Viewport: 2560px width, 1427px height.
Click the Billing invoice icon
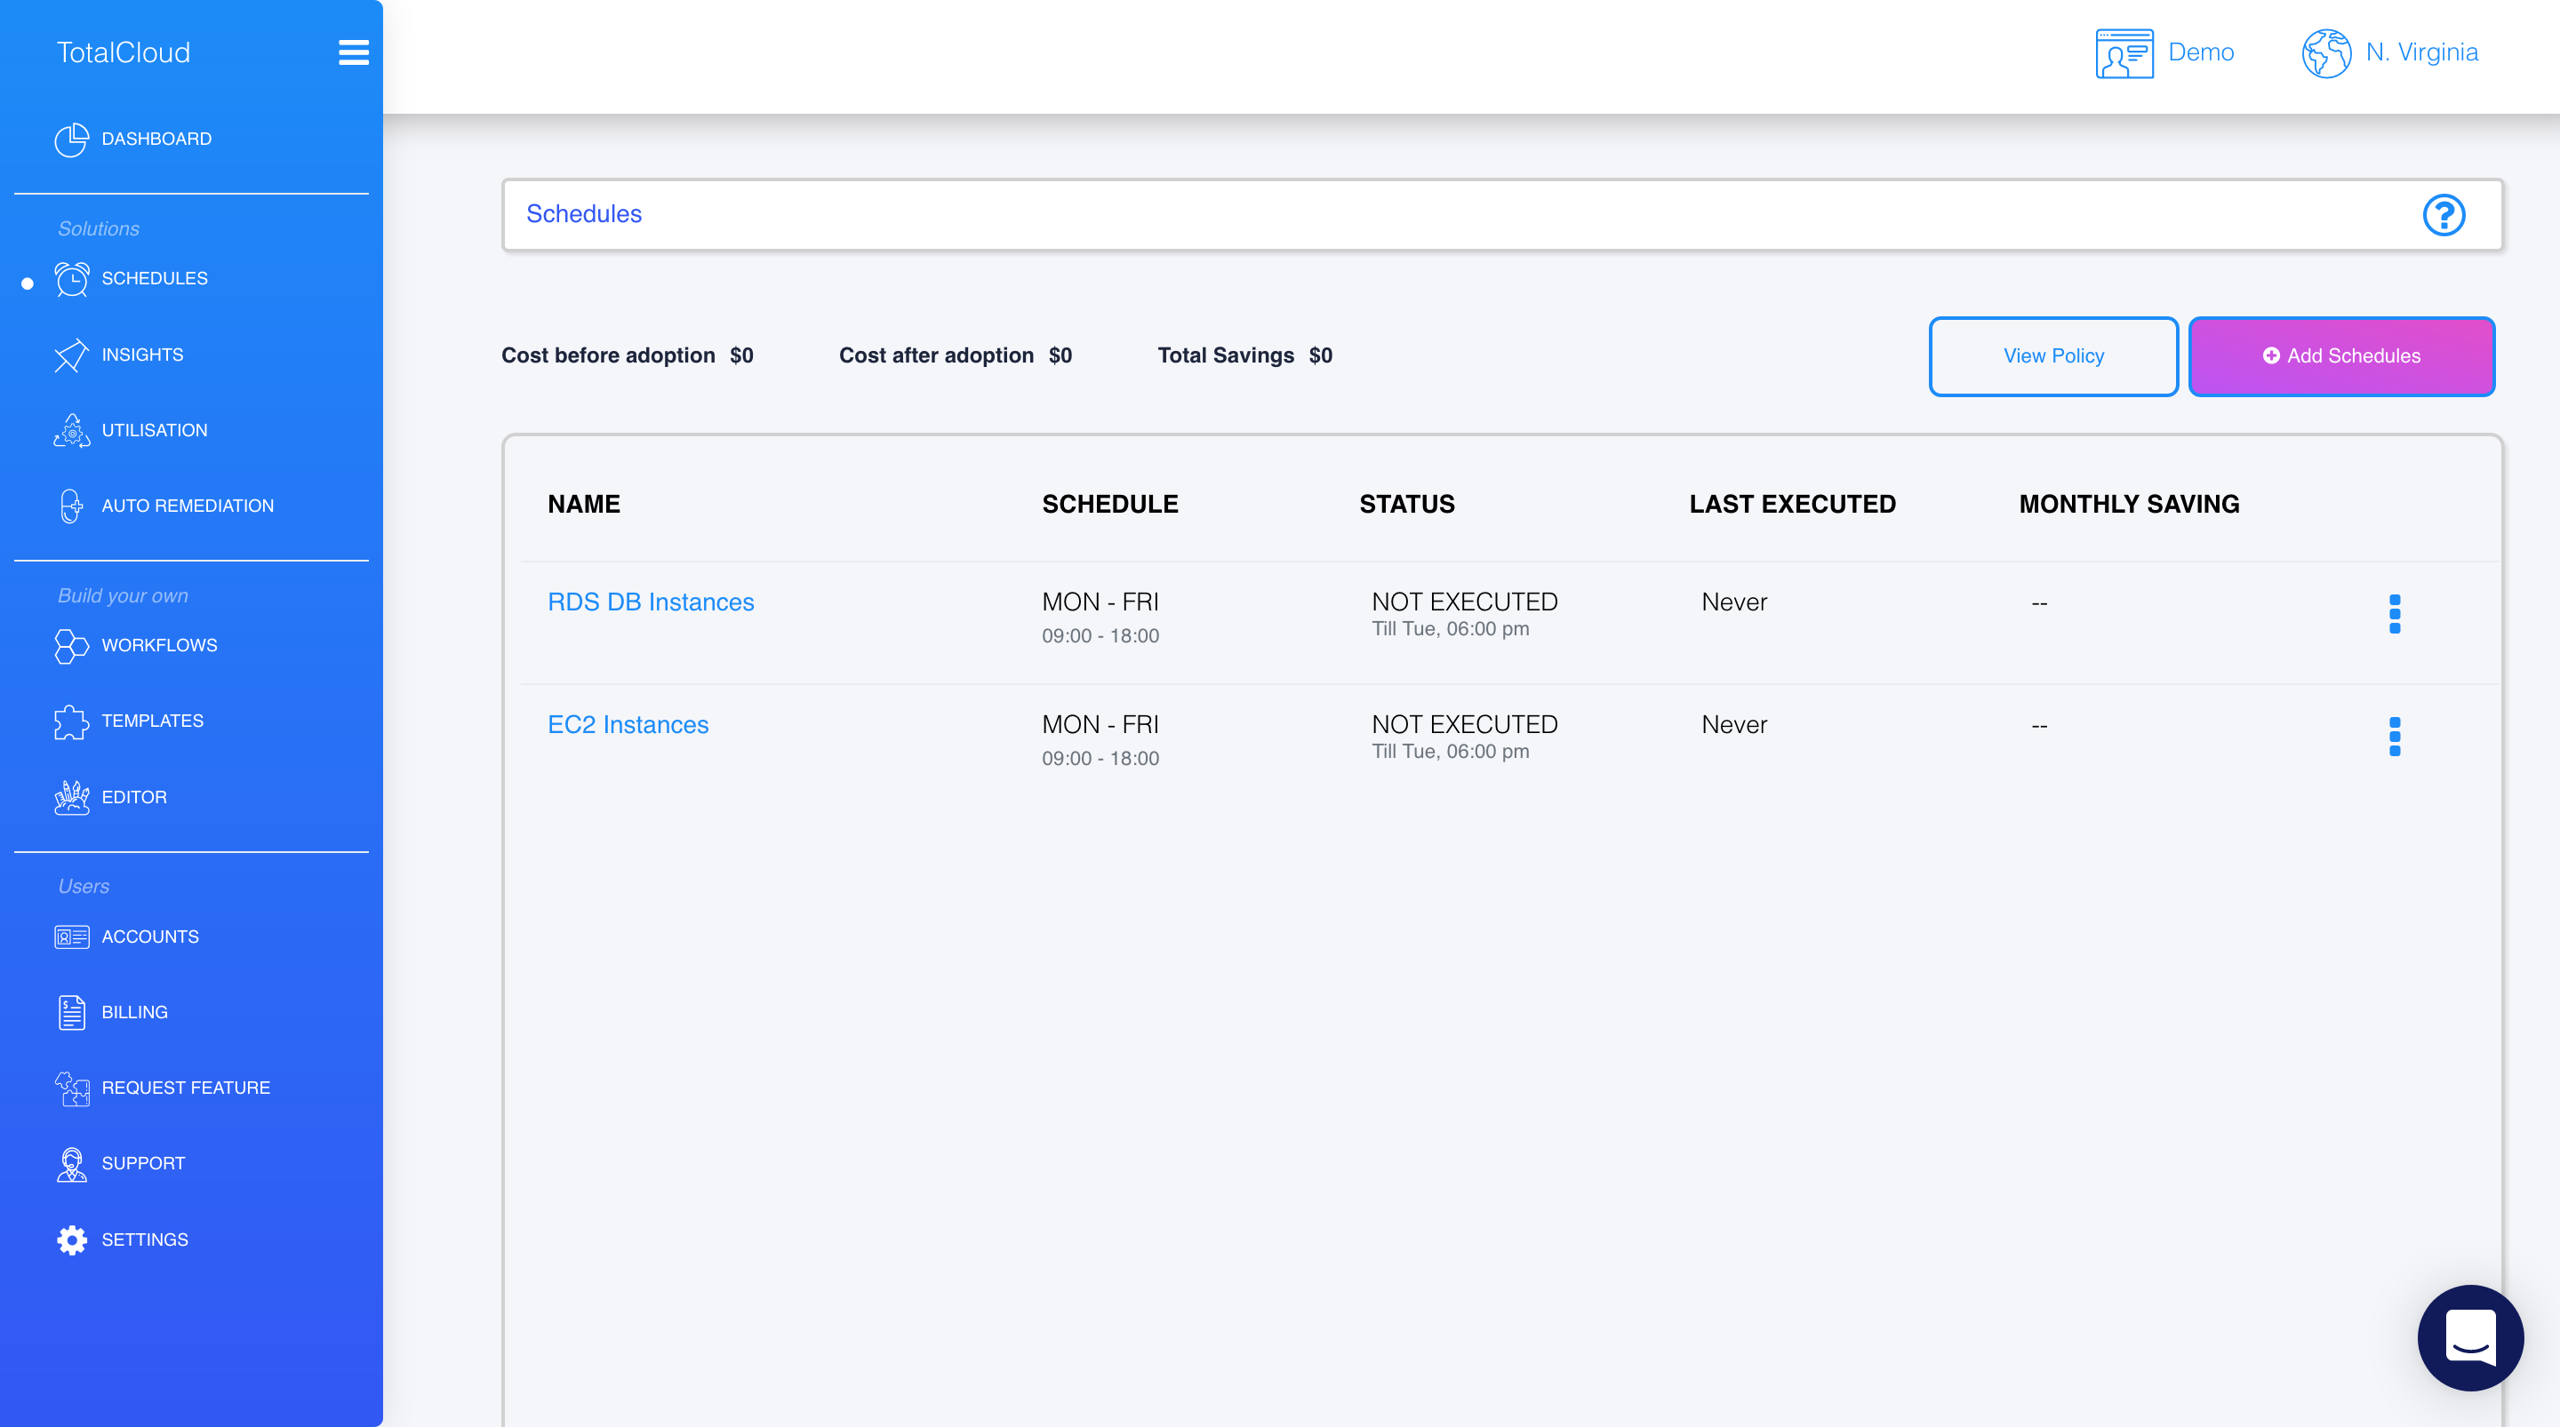[71, 1013]
